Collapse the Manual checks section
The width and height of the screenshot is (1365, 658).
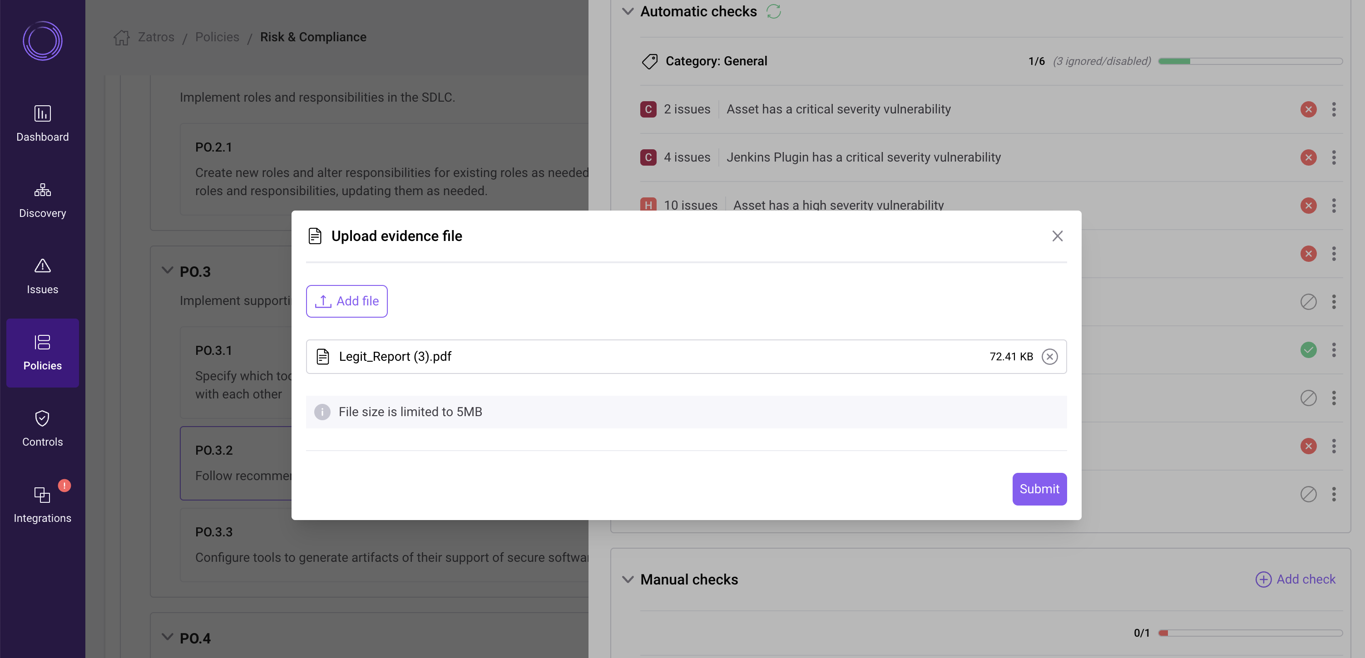coord(628,579)
